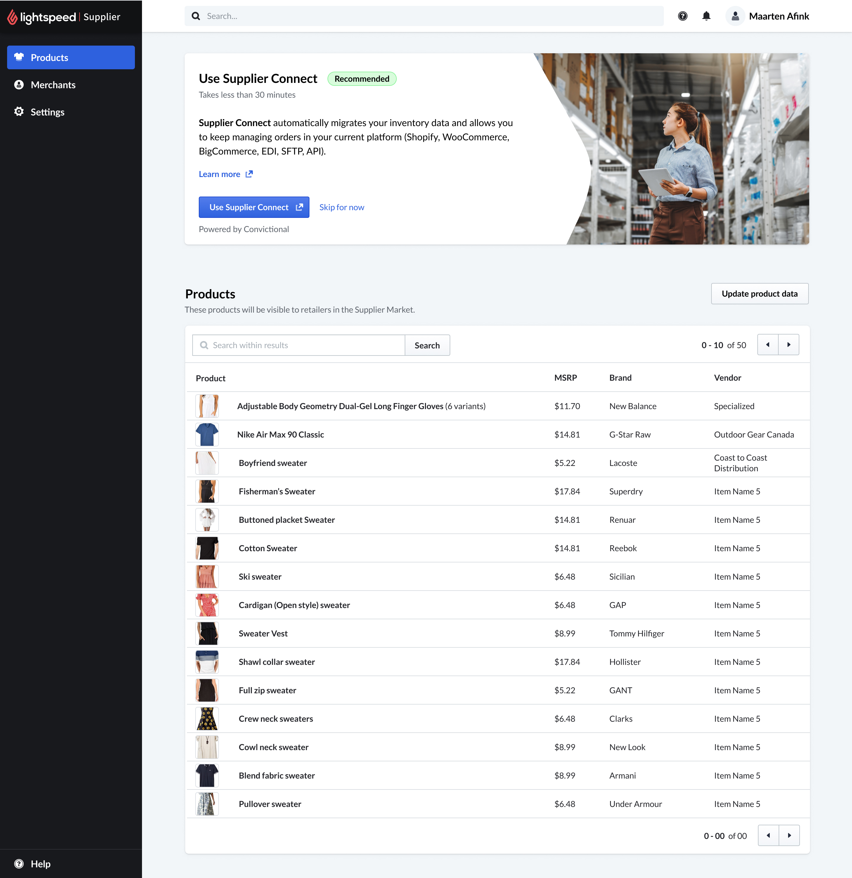The image size is (852, 878).
Task: Open the Blend fabric sweater thumbnail
Action: 207,776
